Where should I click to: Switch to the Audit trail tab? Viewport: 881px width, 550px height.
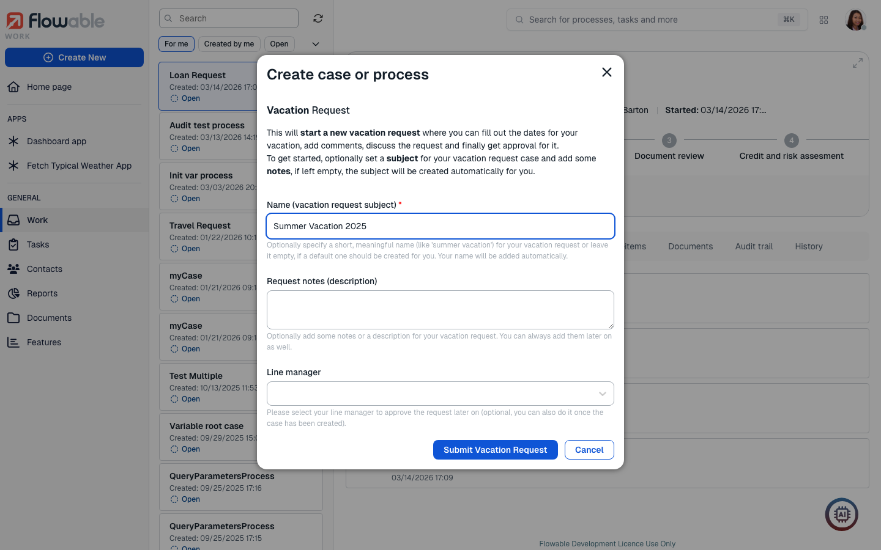click(754, 246)
